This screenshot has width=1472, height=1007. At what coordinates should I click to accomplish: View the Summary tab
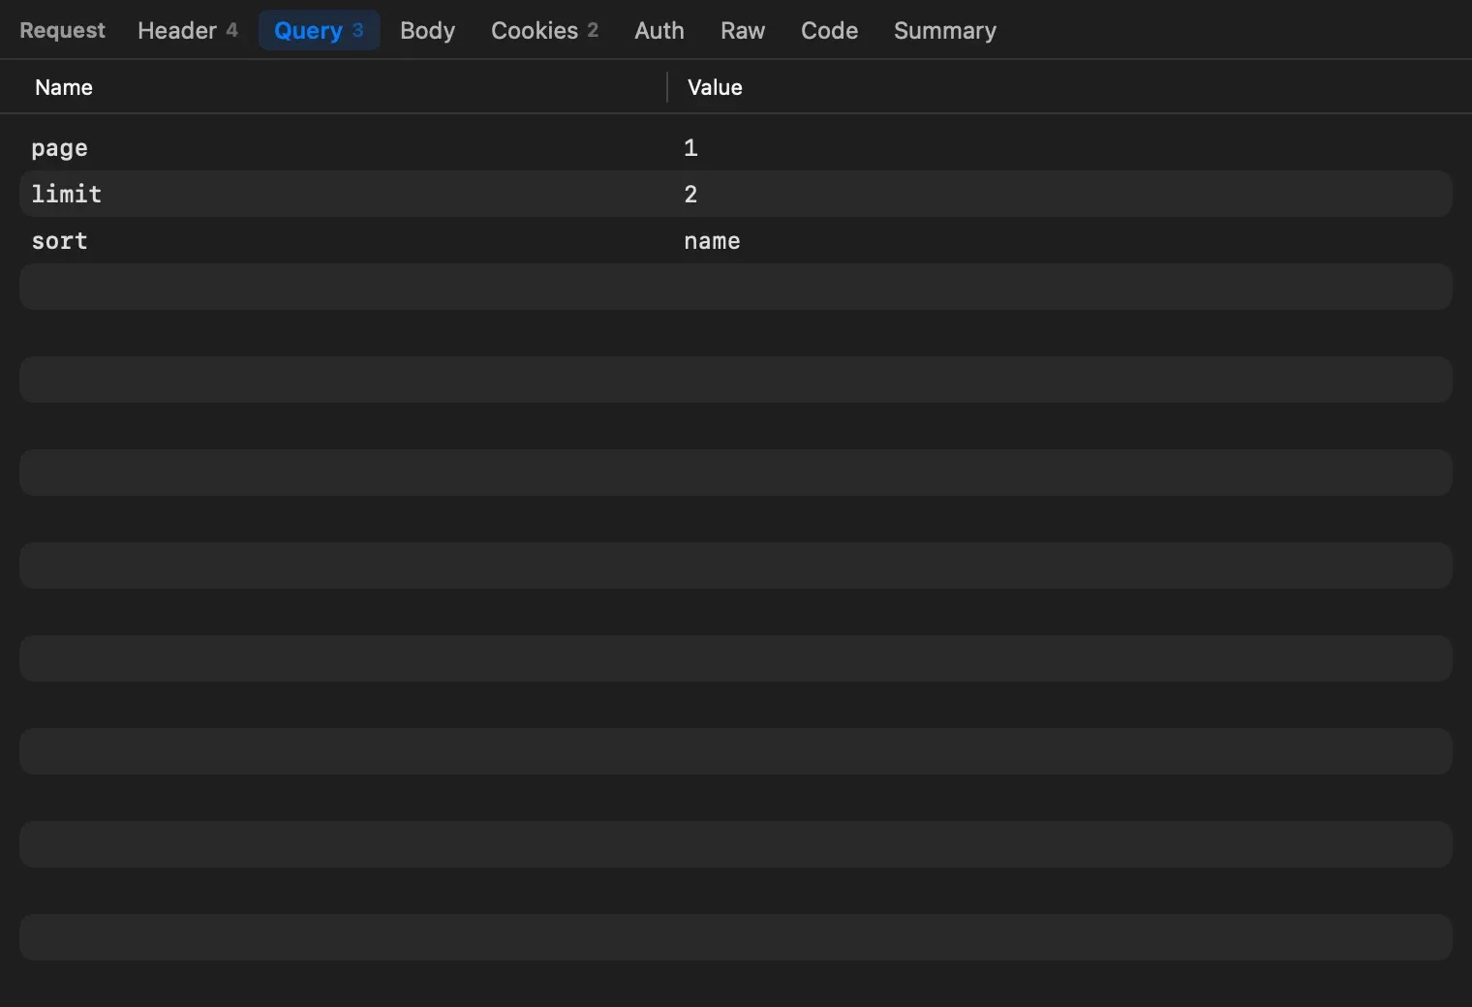pos(944,31)
